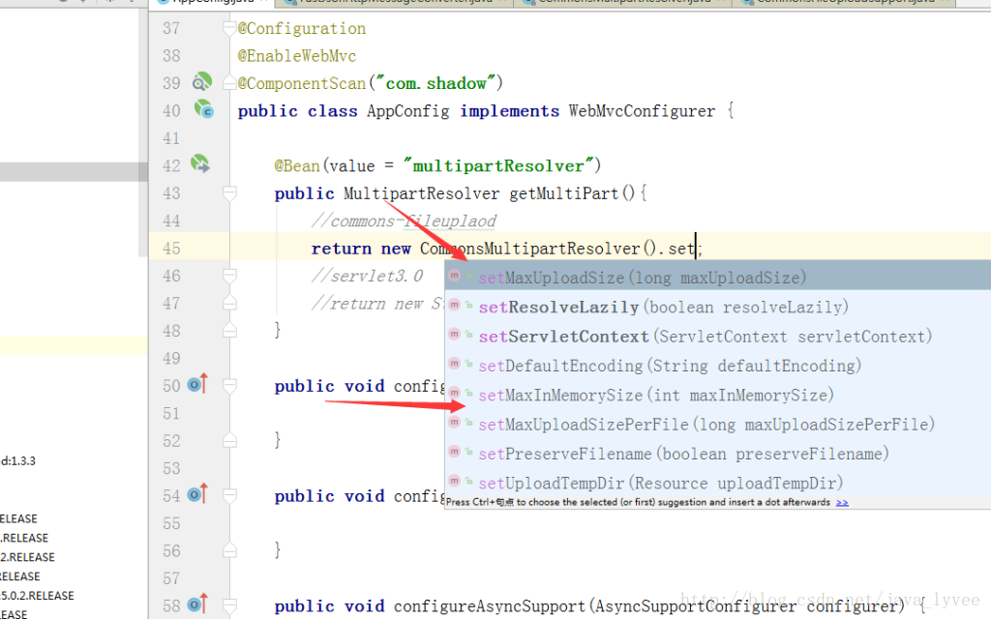Image resolution: width=991 pixels, height=619 pixels.
Task: Click the //servlet3.0 comment
Action: pos(367,276)
